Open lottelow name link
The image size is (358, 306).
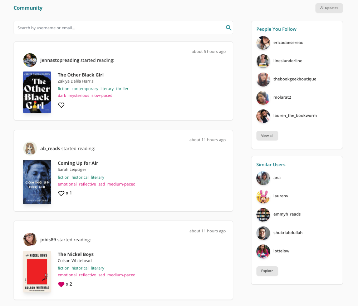tap(281, 251)
